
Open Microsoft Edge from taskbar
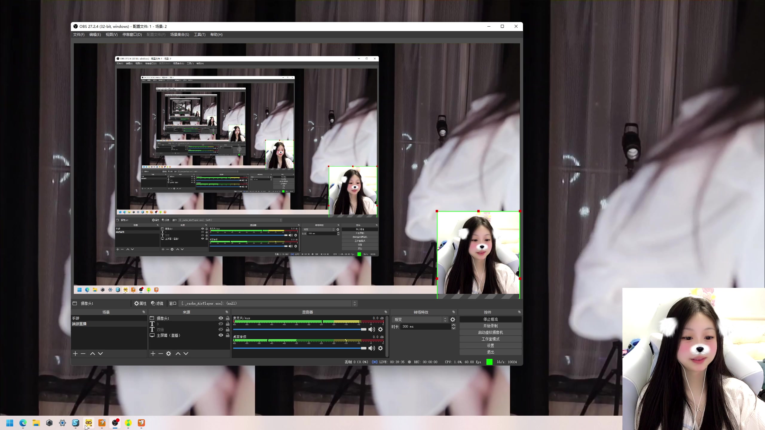(x=23, y=423)
